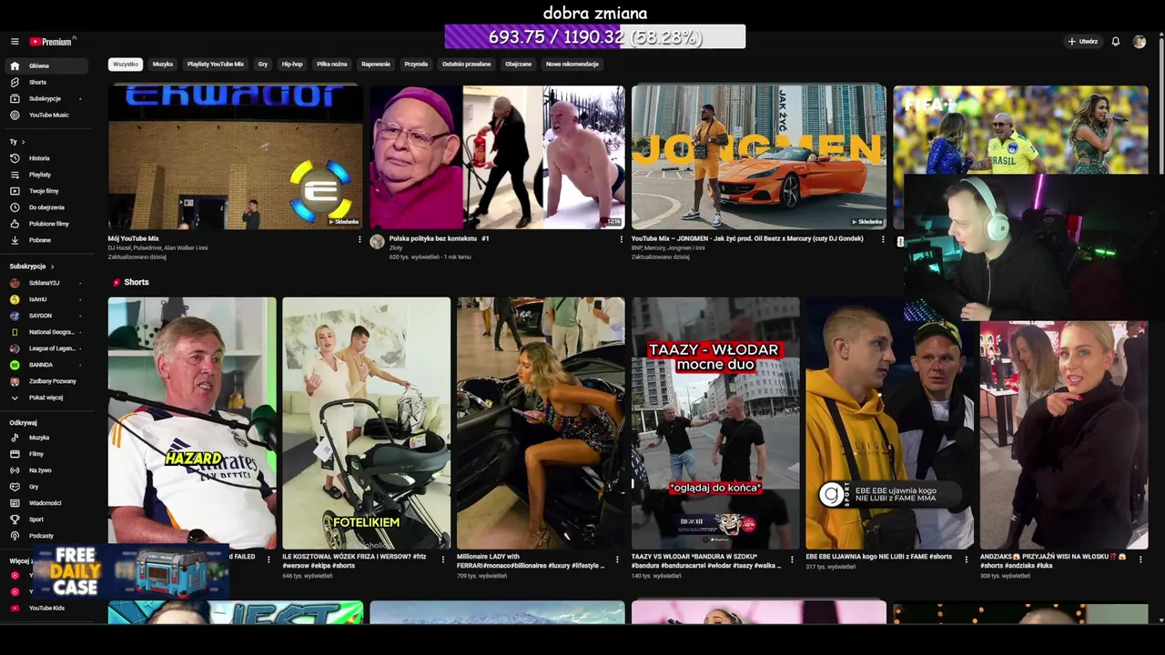Go to Główna in sidebar
Image resolution: width=1165 pixels, height=655 pixels.
click(47, 65)
